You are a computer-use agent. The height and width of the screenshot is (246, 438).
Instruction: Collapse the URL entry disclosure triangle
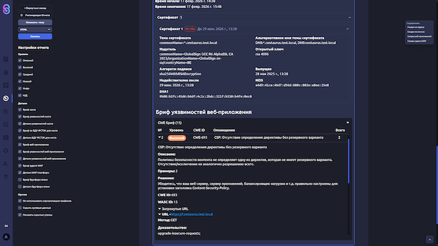tap(160, 214)
